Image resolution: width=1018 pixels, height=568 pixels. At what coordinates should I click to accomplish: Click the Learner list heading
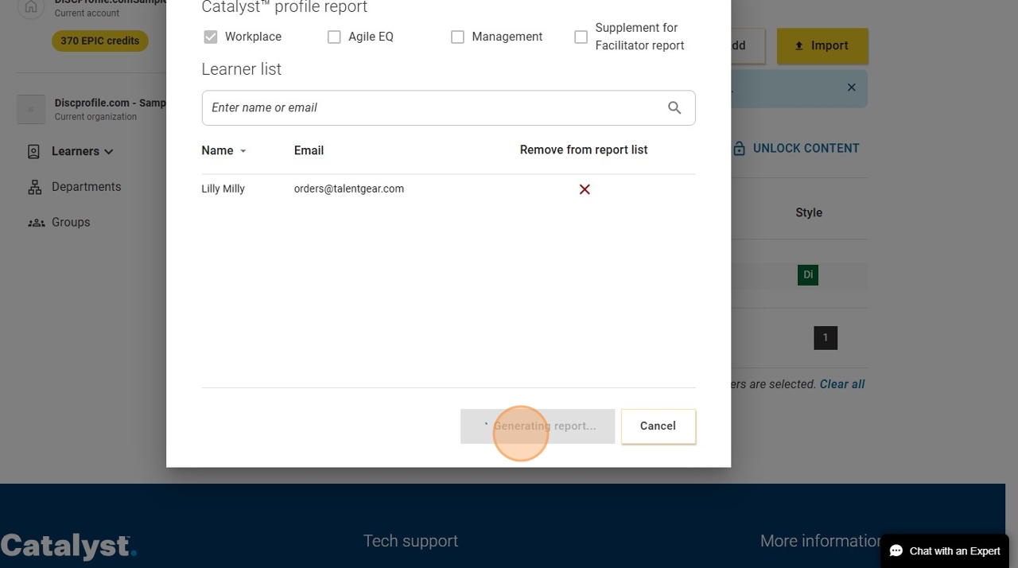click(241, 69)
